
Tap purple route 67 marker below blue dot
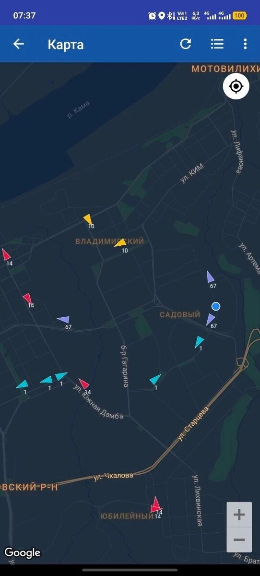(211, 320)
